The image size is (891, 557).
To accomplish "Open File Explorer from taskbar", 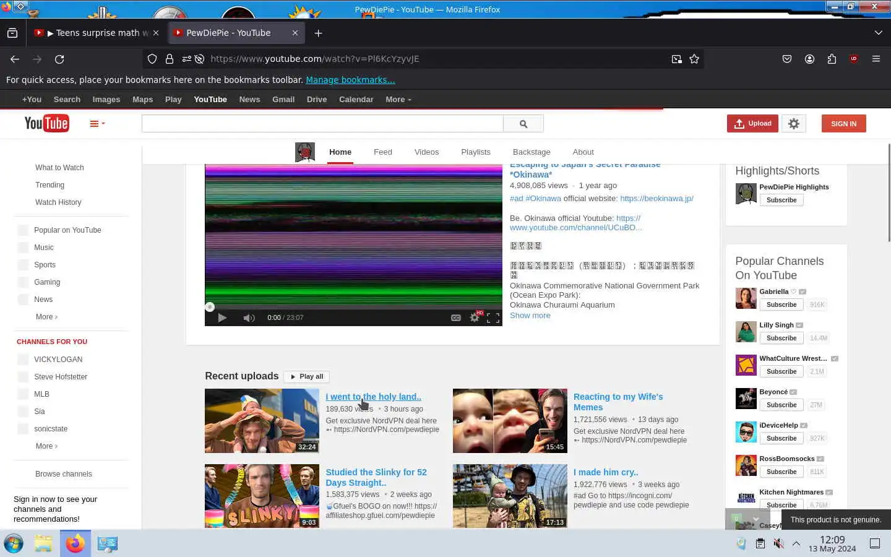I will (43, 543).
